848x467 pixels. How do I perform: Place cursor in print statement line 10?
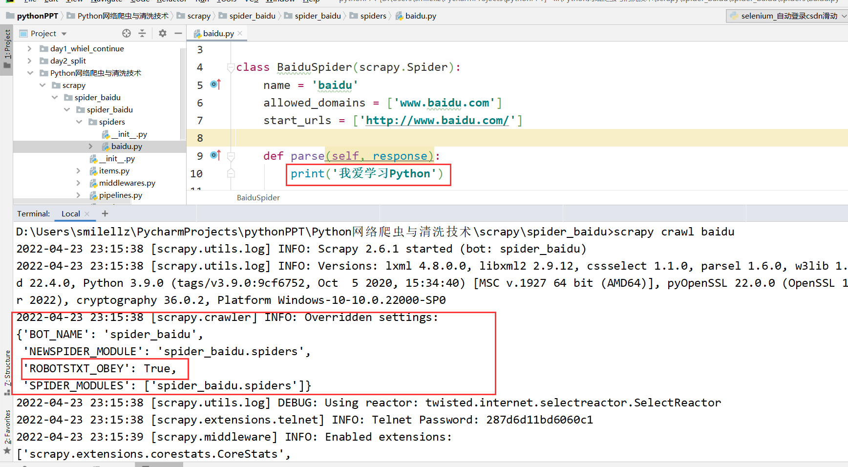[367, 173]
